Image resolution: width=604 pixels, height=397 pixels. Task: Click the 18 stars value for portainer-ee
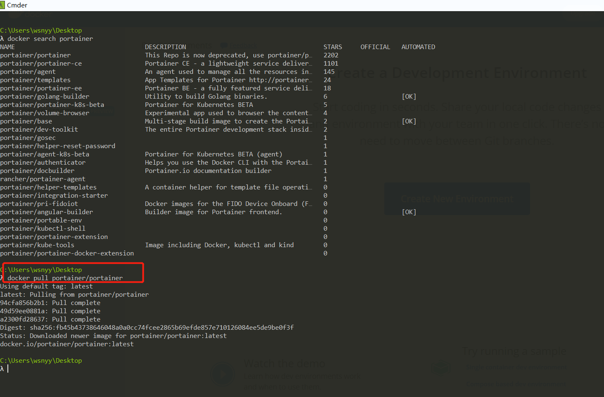(327, 88)
